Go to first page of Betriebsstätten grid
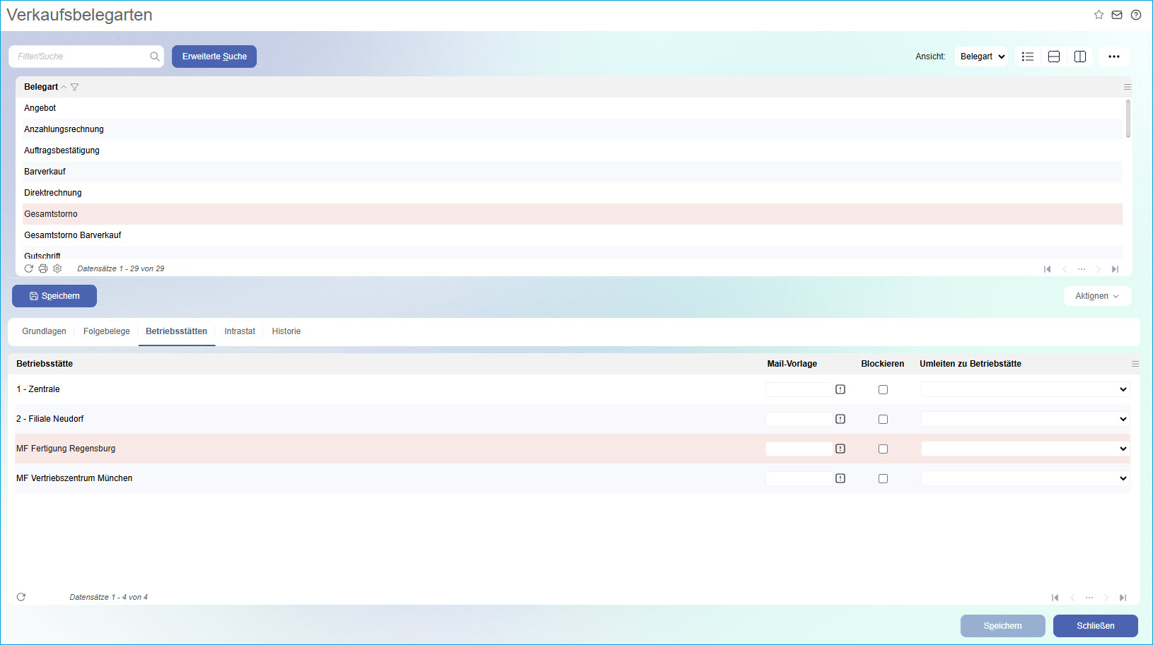Viewport: 1153px width, 645px height. tap(1055, 598)
